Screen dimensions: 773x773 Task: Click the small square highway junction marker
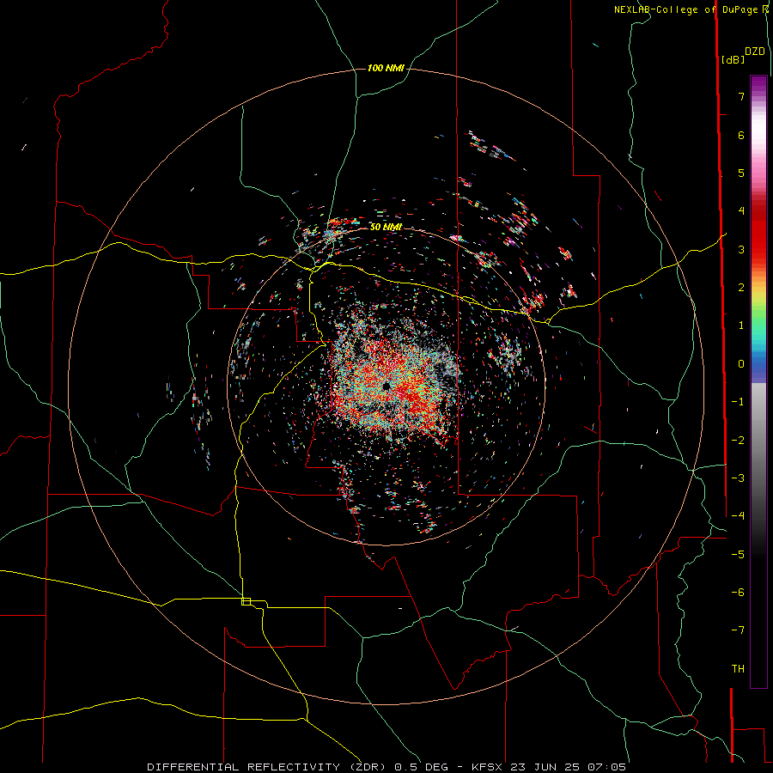pyautogui.click(x=246, y=601)
